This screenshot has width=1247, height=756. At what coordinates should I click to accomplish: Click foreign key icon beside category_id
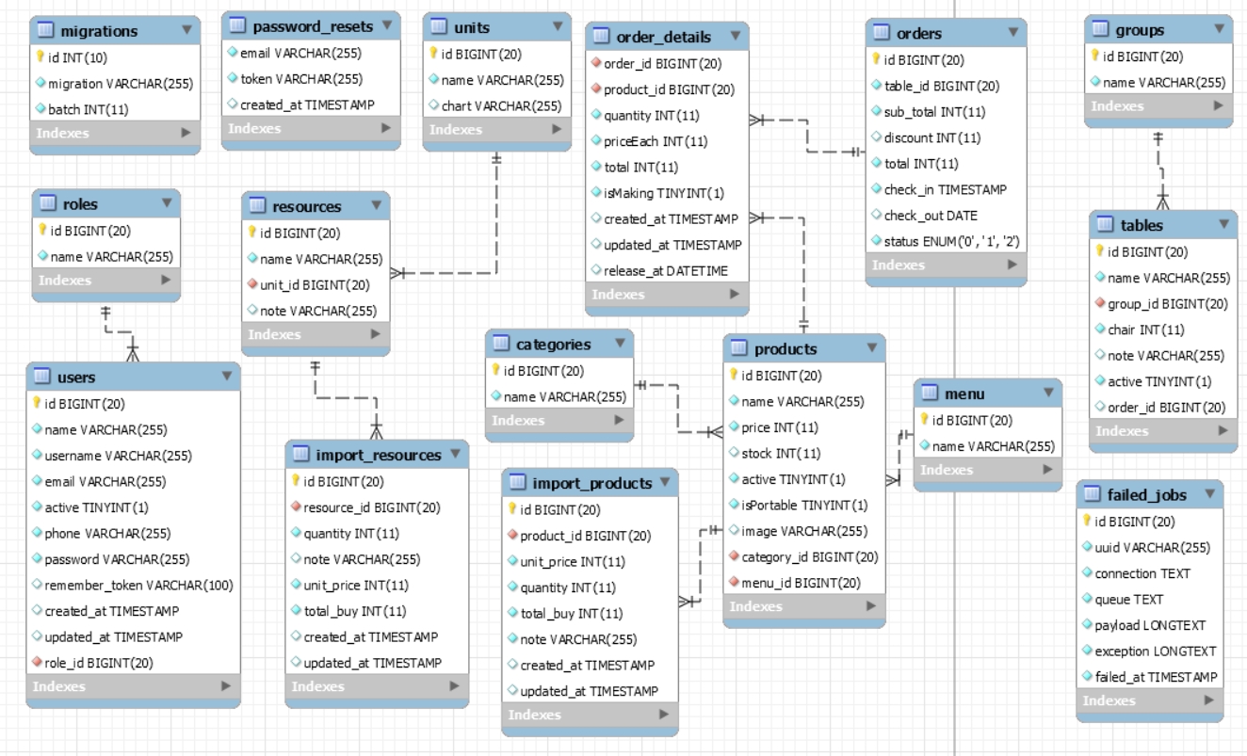735,556
